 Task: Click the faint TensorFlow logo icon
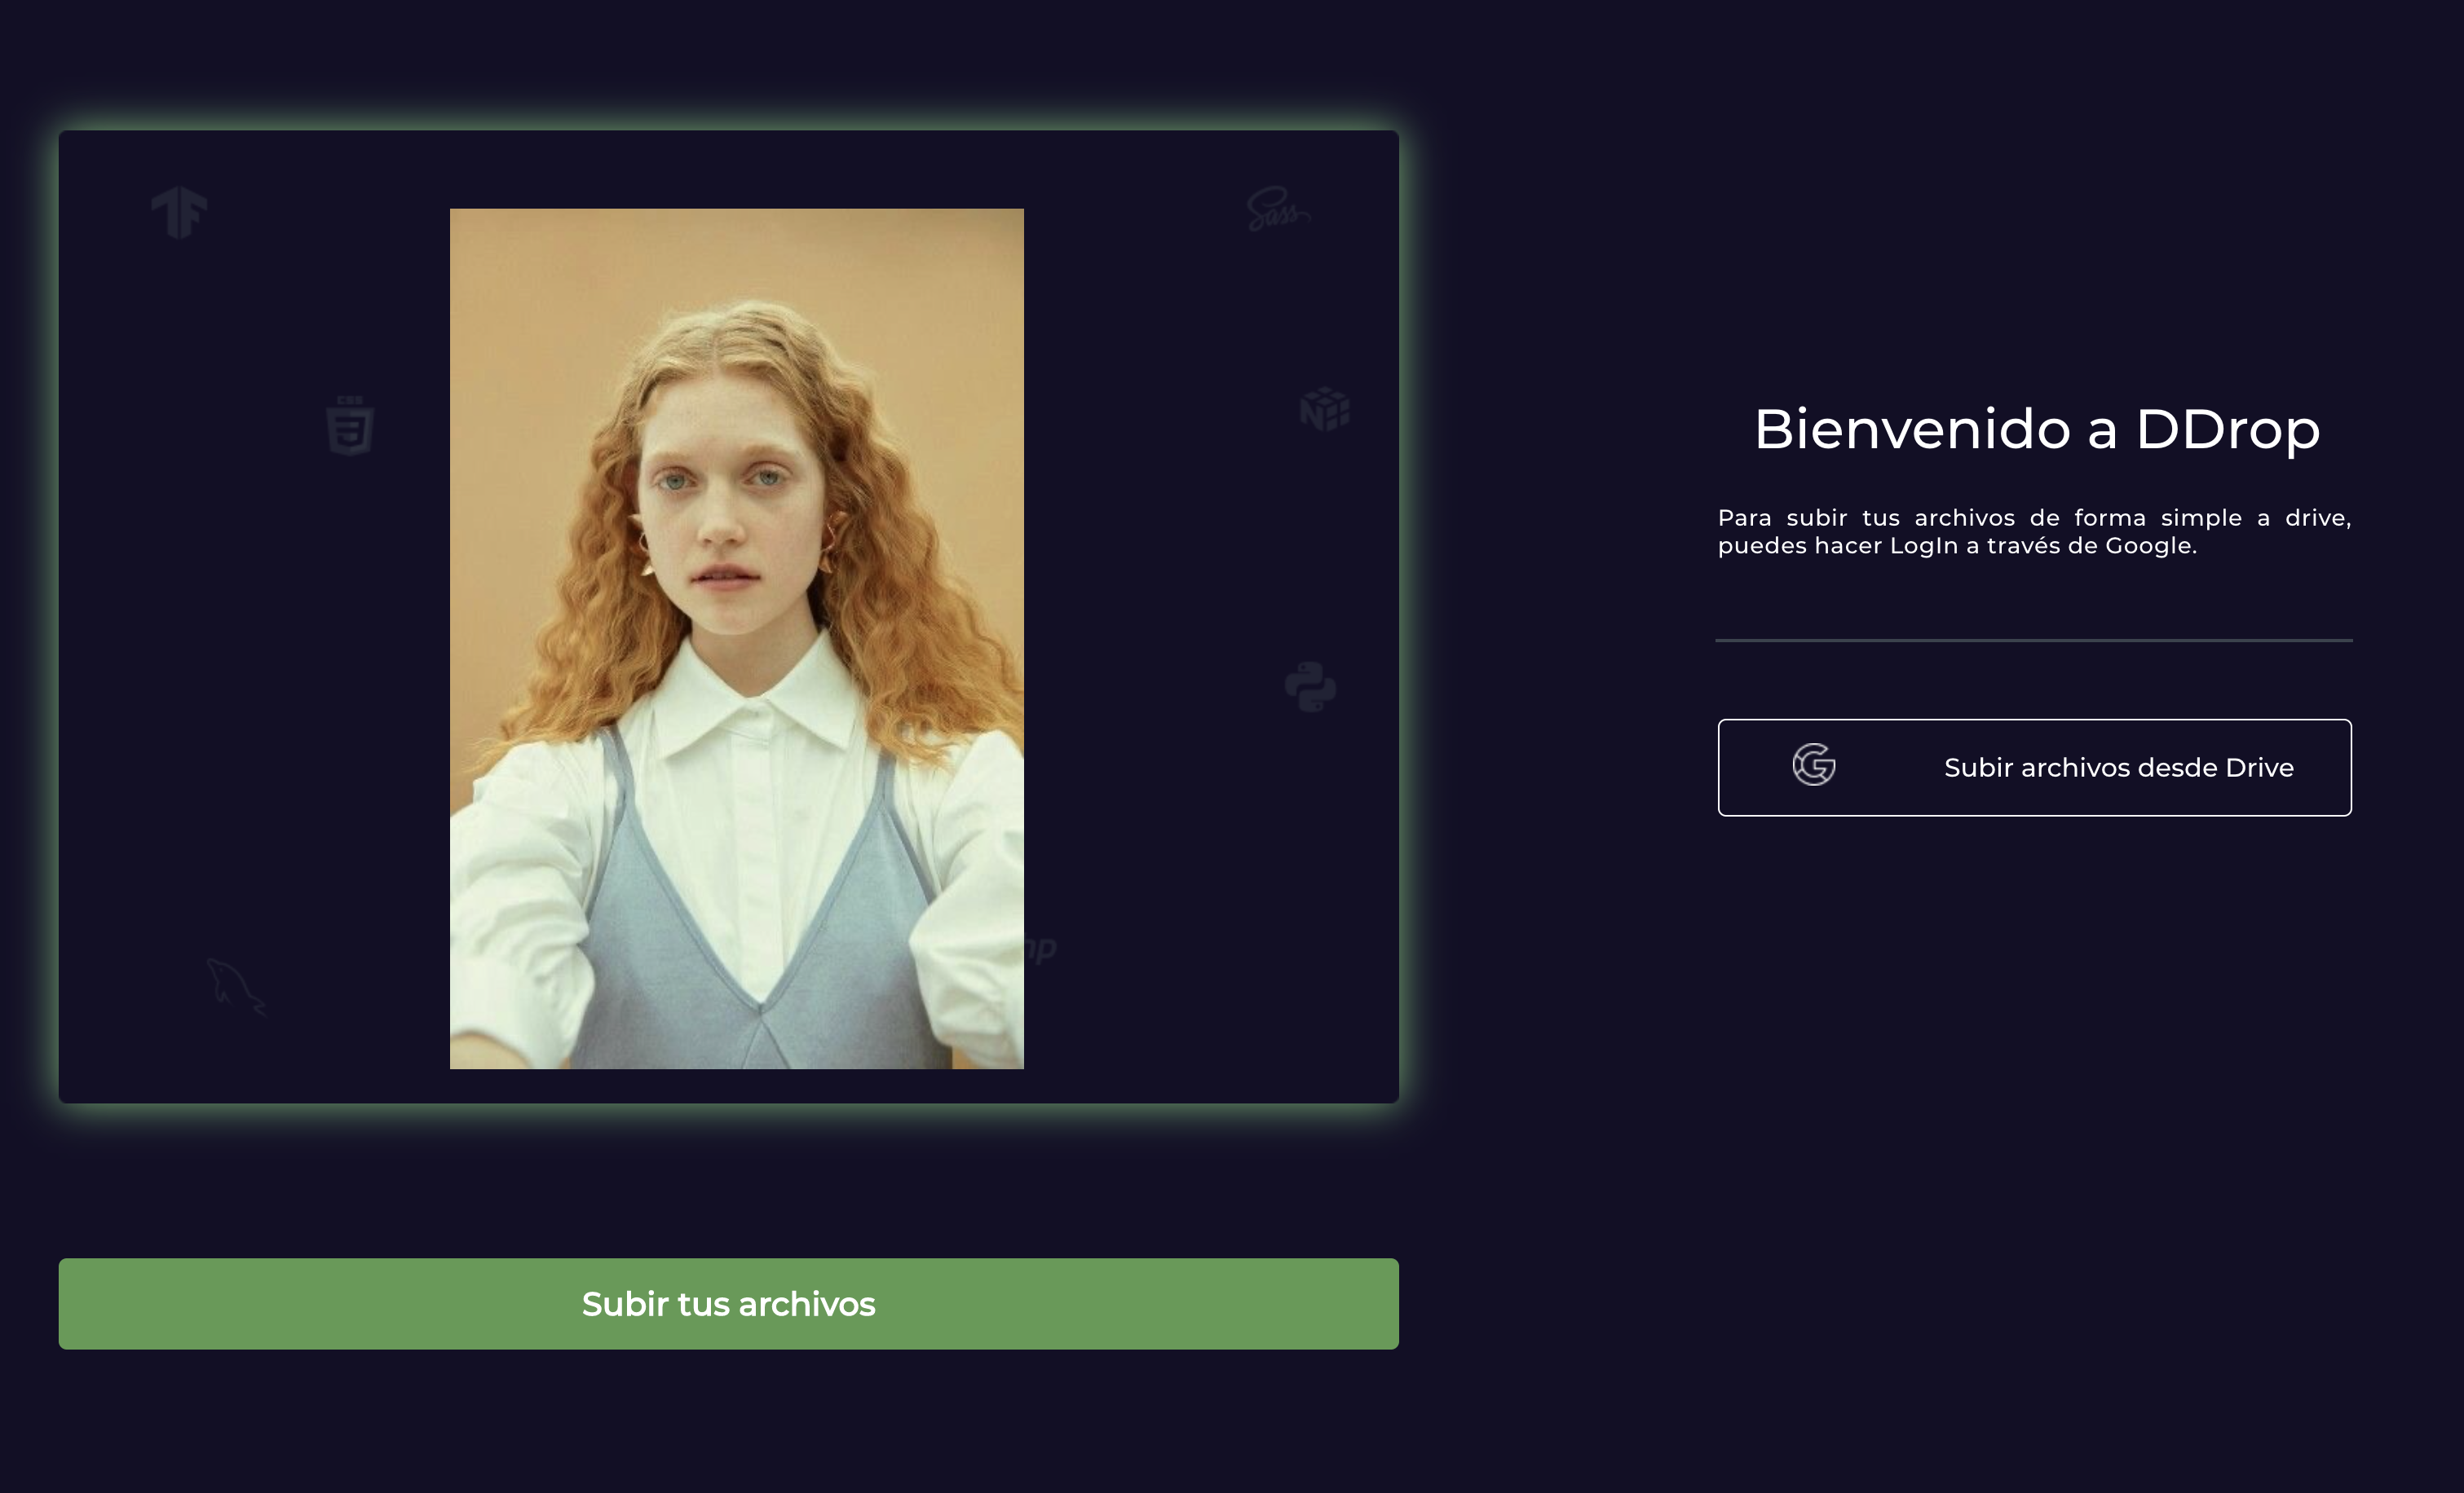[x=180, y=212]
